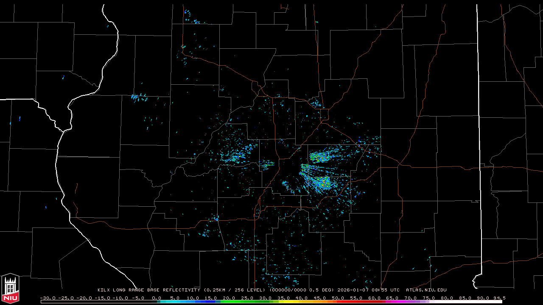Click the 65.0 label on reflectivity scale

tap(392, 298)
